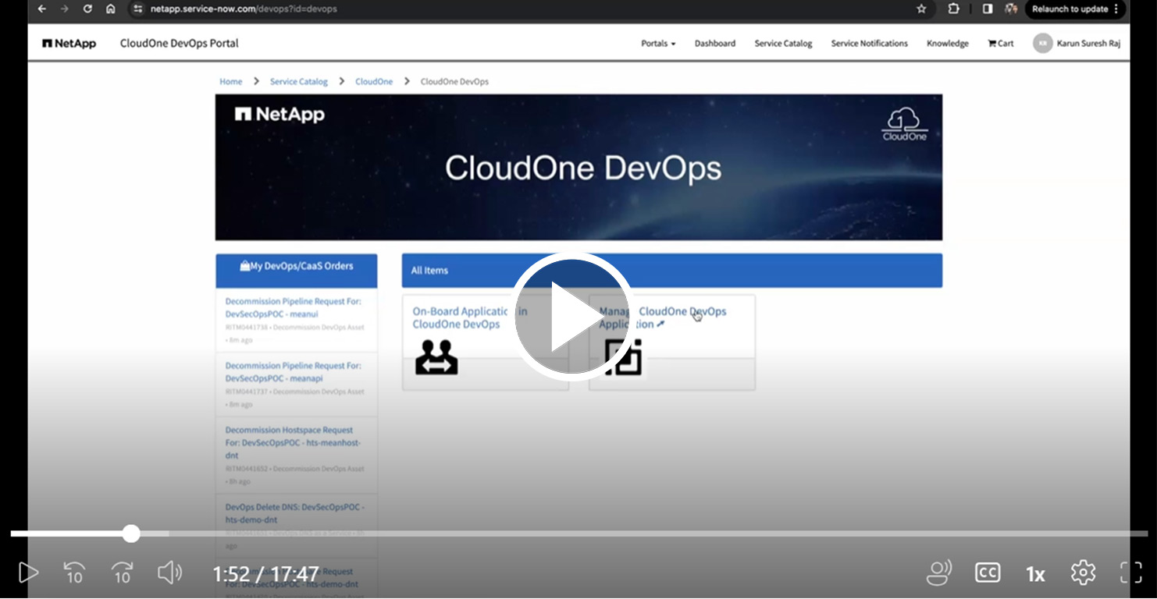Image resolution: width=1157 pixels, height=599 pixels.
Task: Click the large center play button
Action: (x=572, y=316)
